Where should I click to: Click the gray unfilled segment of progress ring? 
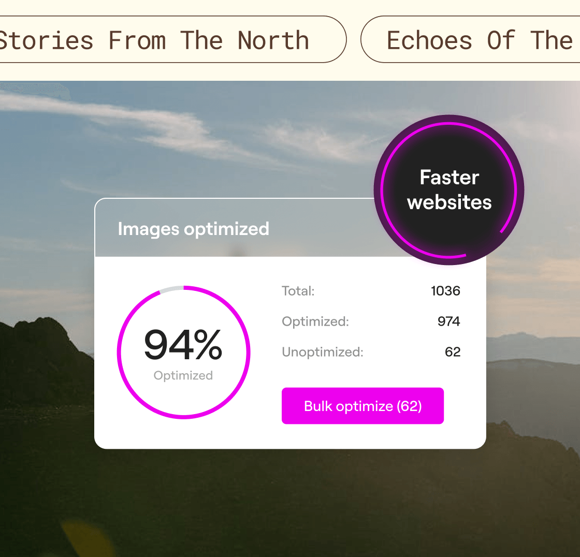171,289
